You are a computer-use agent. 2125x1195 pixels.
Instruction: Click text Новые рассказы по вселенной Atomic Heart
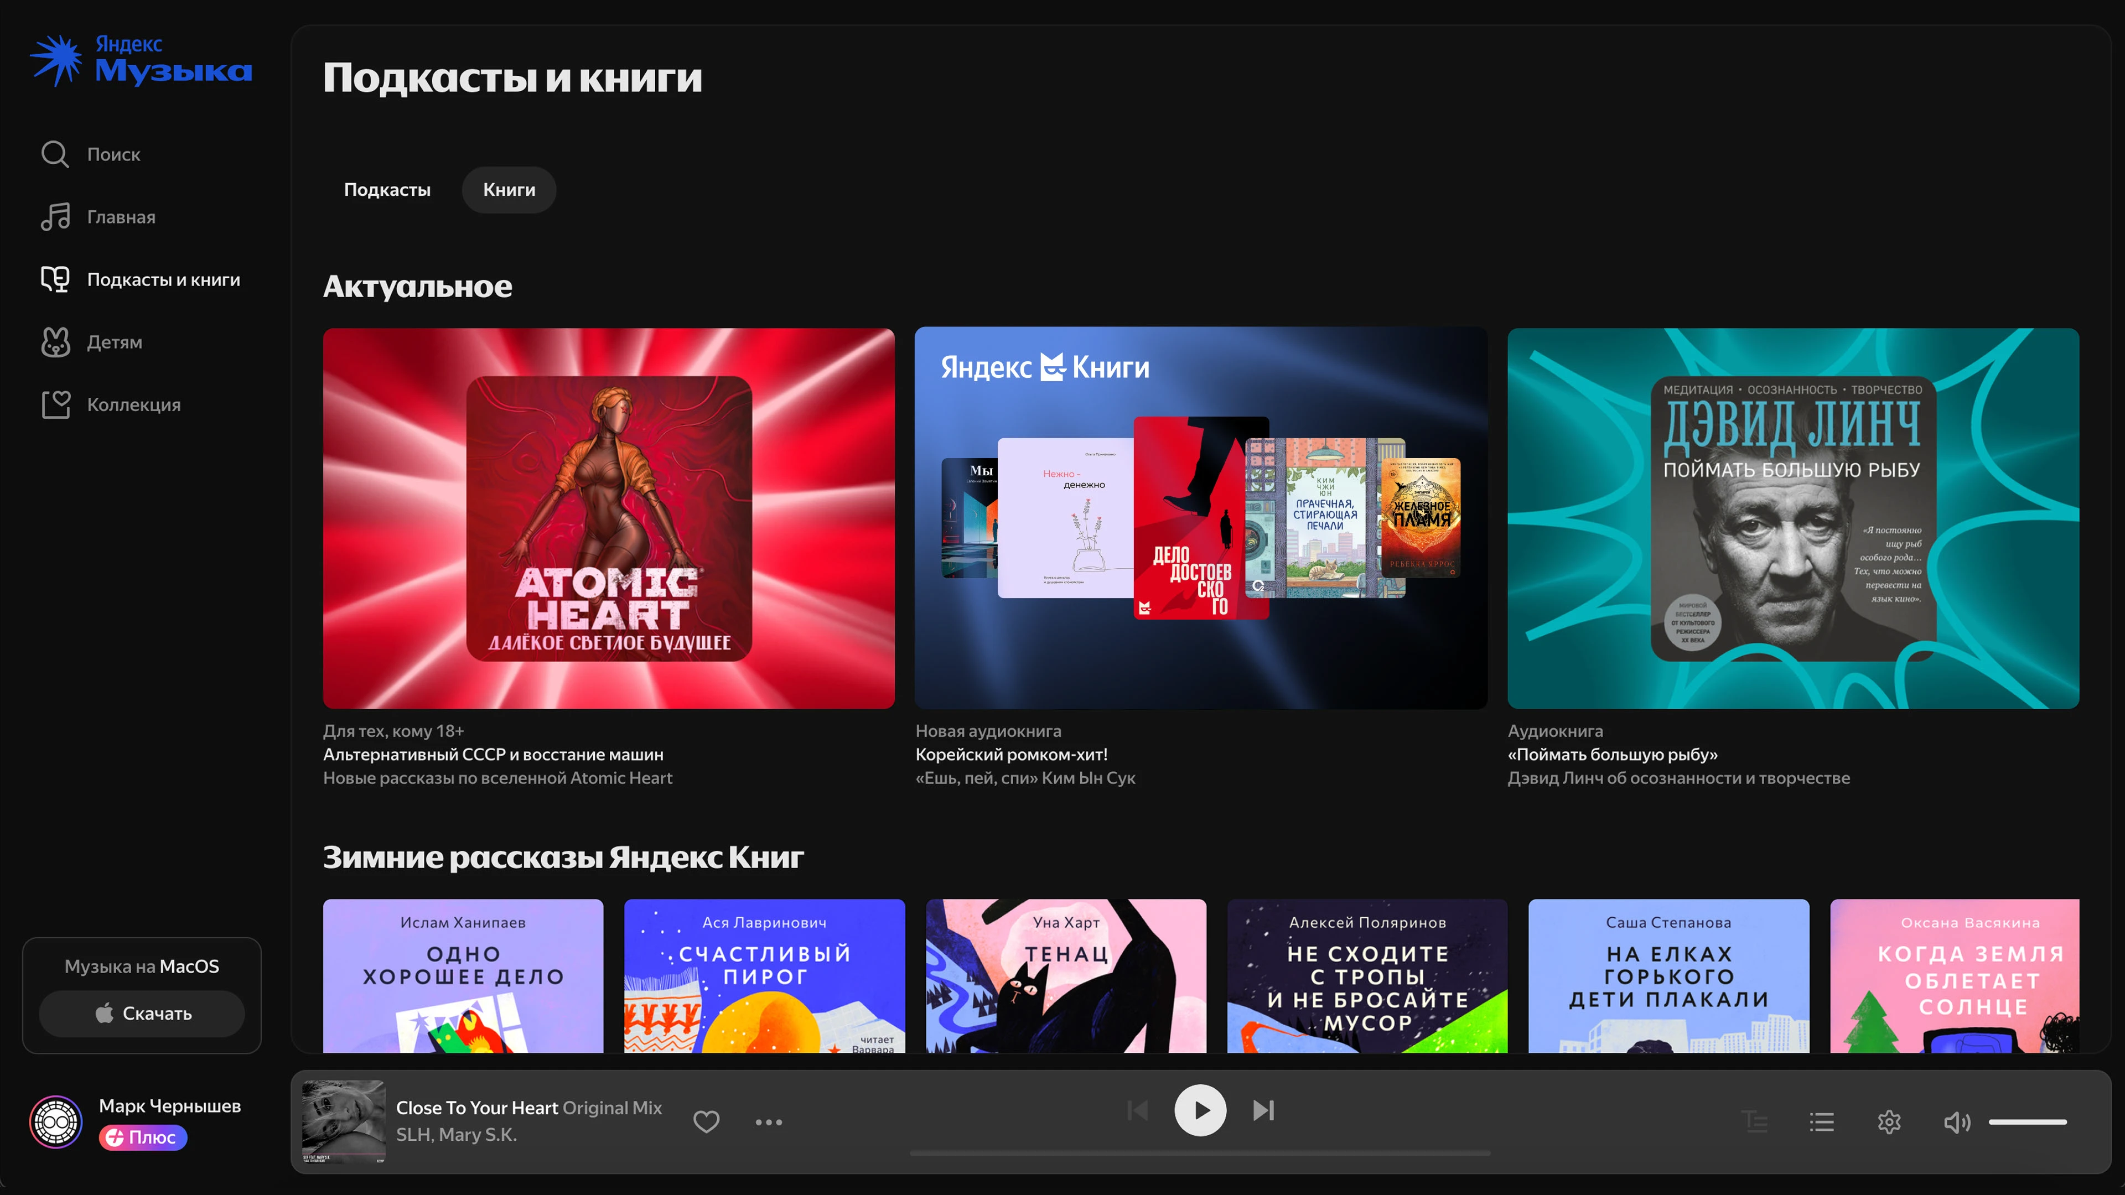(x=497, y=778)
